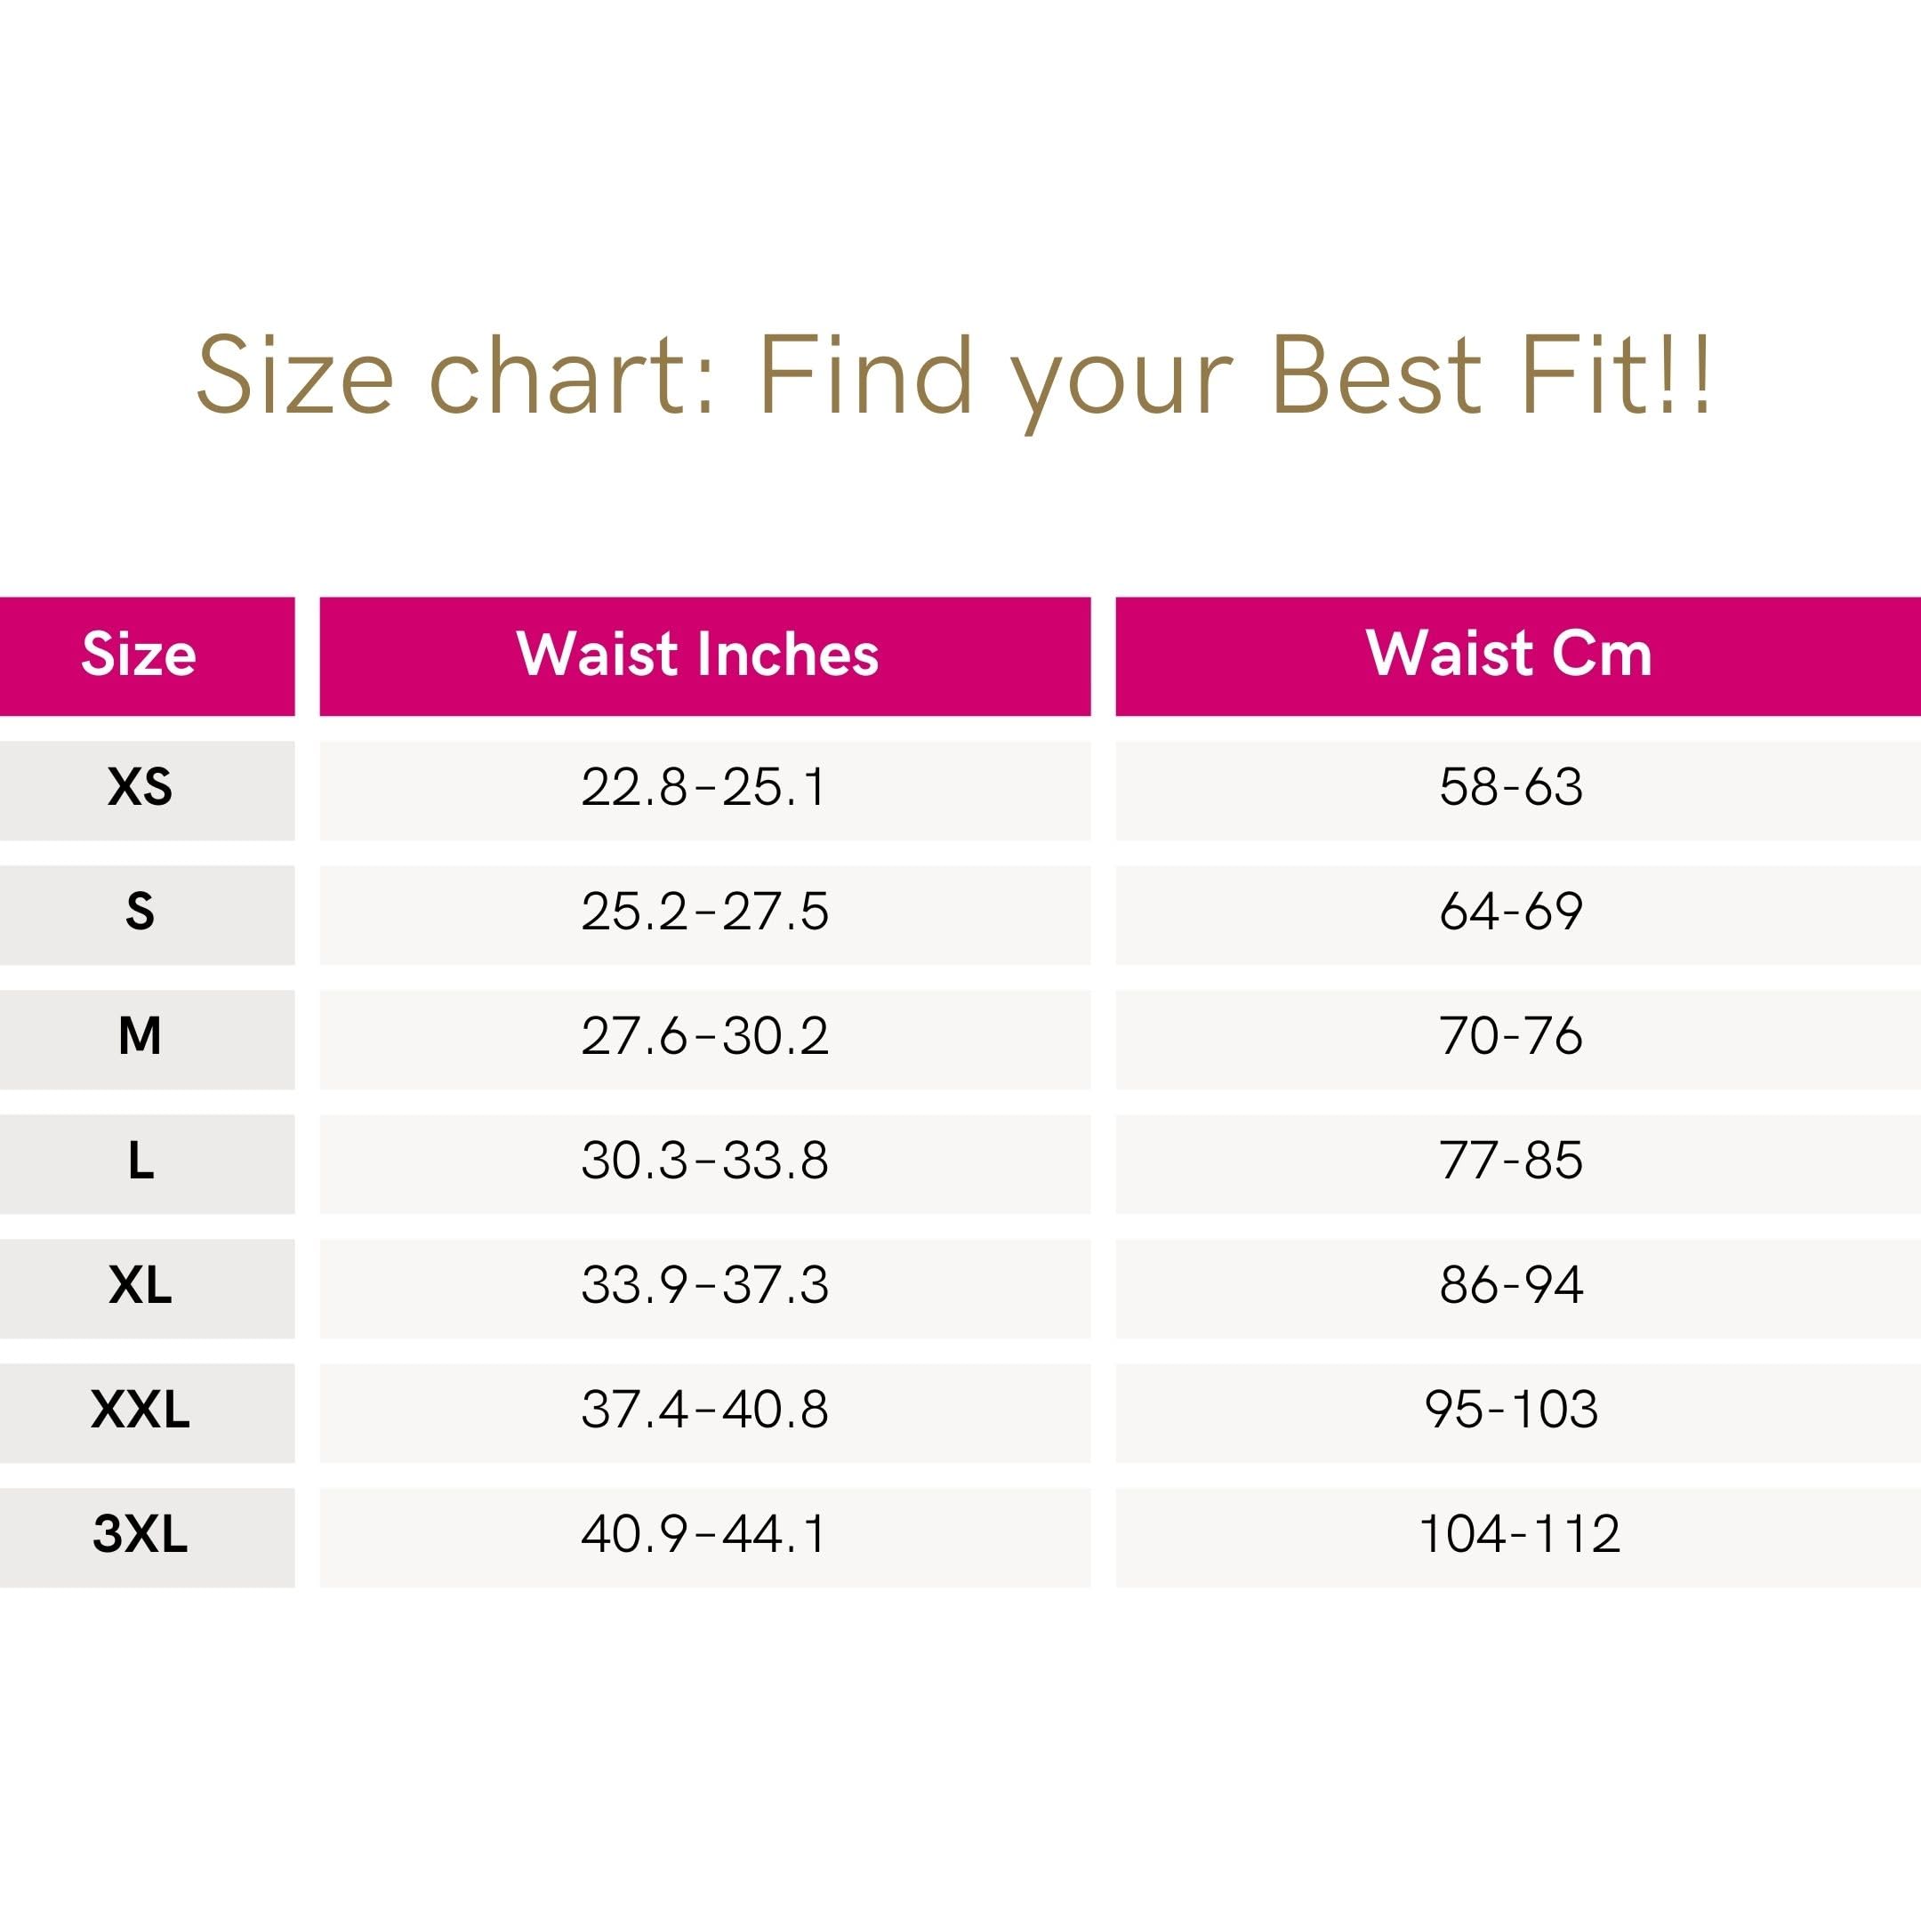Click the 22.8-25.1 inches value
Image resolution: width=1921 pixels, height=1921 pixels.
tap(704, 787)
